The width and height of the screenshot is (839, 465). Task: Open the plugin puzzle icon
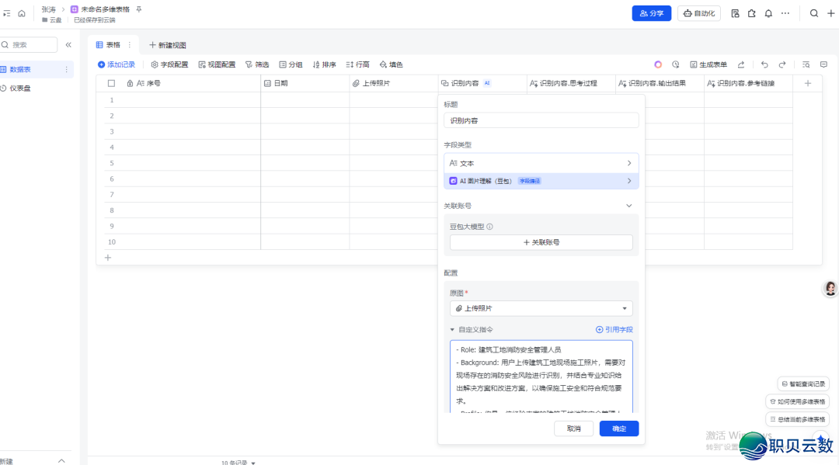[x=752, y=13]
